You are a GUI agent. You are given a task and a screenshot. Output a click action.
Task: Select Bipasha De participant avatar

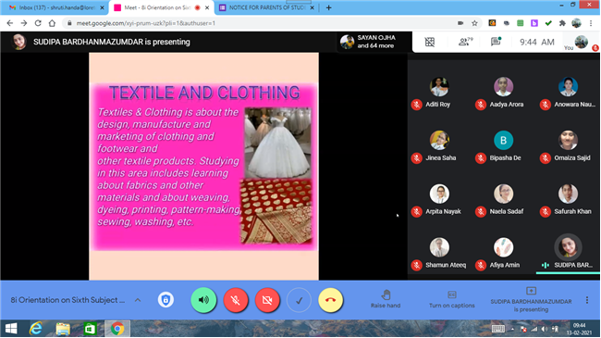click(x=503, y=140)
